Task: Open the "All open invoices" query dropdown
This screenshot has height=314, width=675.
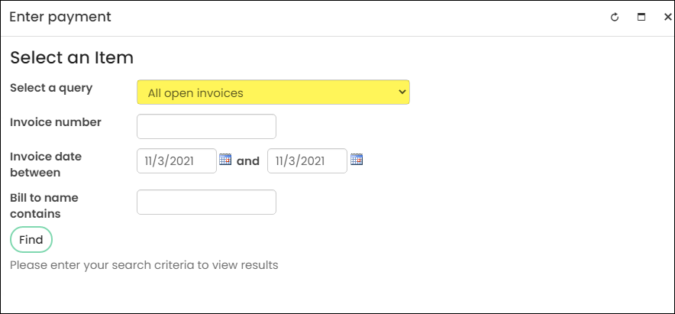Action: point(273,92)
